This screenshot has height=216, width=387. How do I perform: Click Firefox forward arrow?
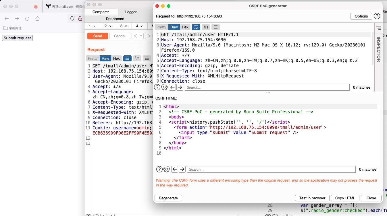coord(17,18)
